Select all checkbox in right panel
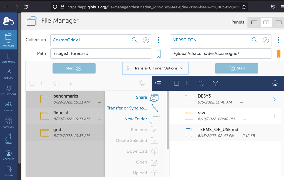Image resolution: width=284 pixels, height=180 pixels. 177,83
